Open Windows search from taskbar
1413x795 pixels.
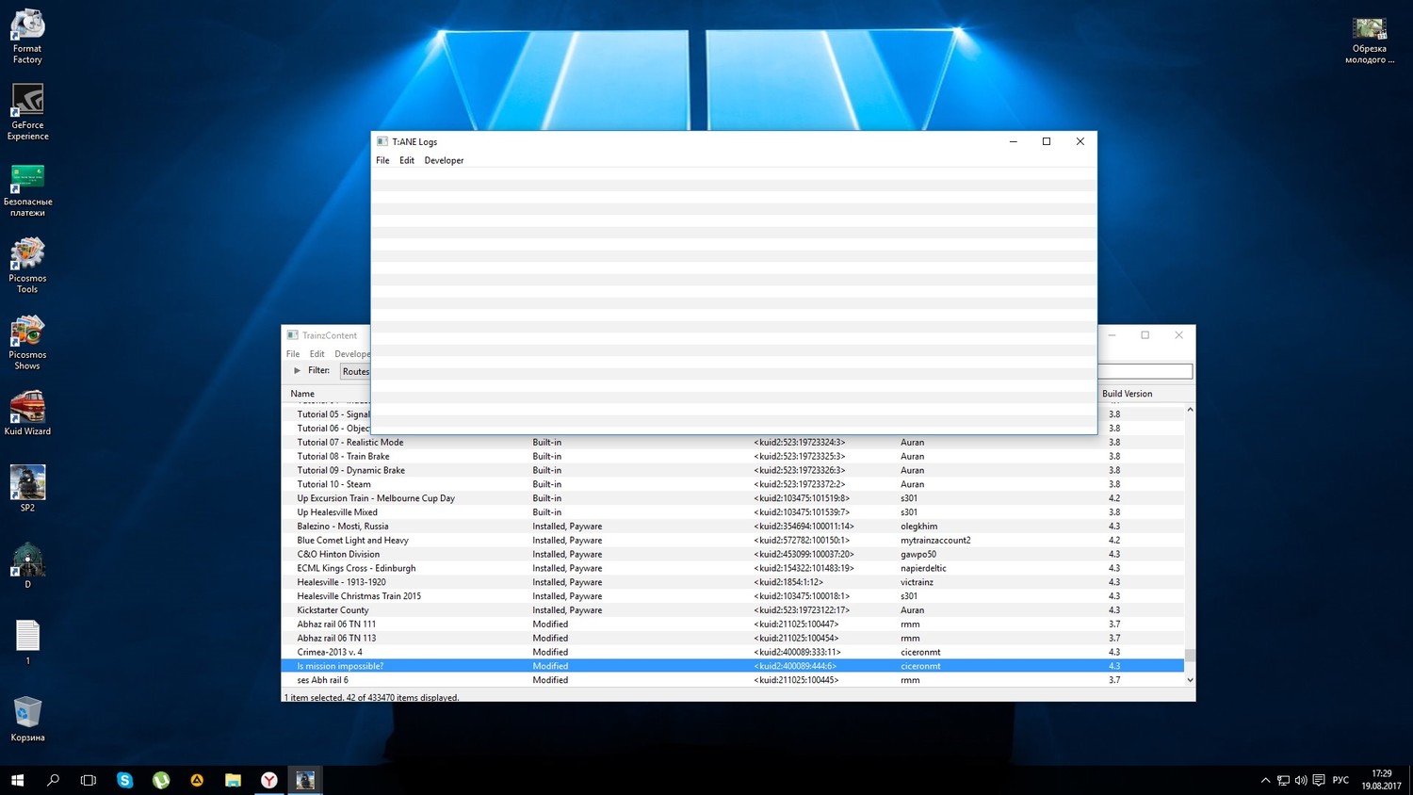coord(53,780)
